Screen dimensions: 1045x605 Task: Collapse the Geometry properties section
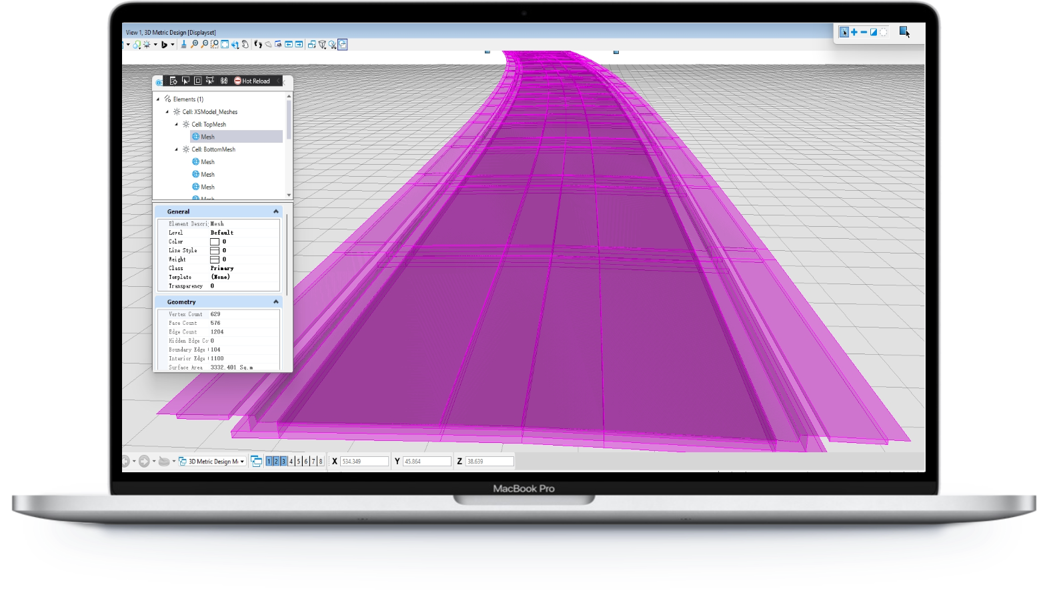275,302
